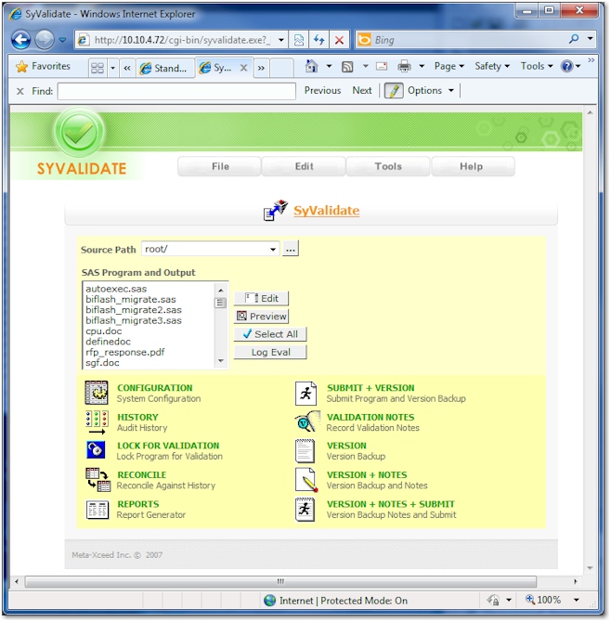Click the Lock for Validation padlock icon
The image size is (611, 622).
96,450
